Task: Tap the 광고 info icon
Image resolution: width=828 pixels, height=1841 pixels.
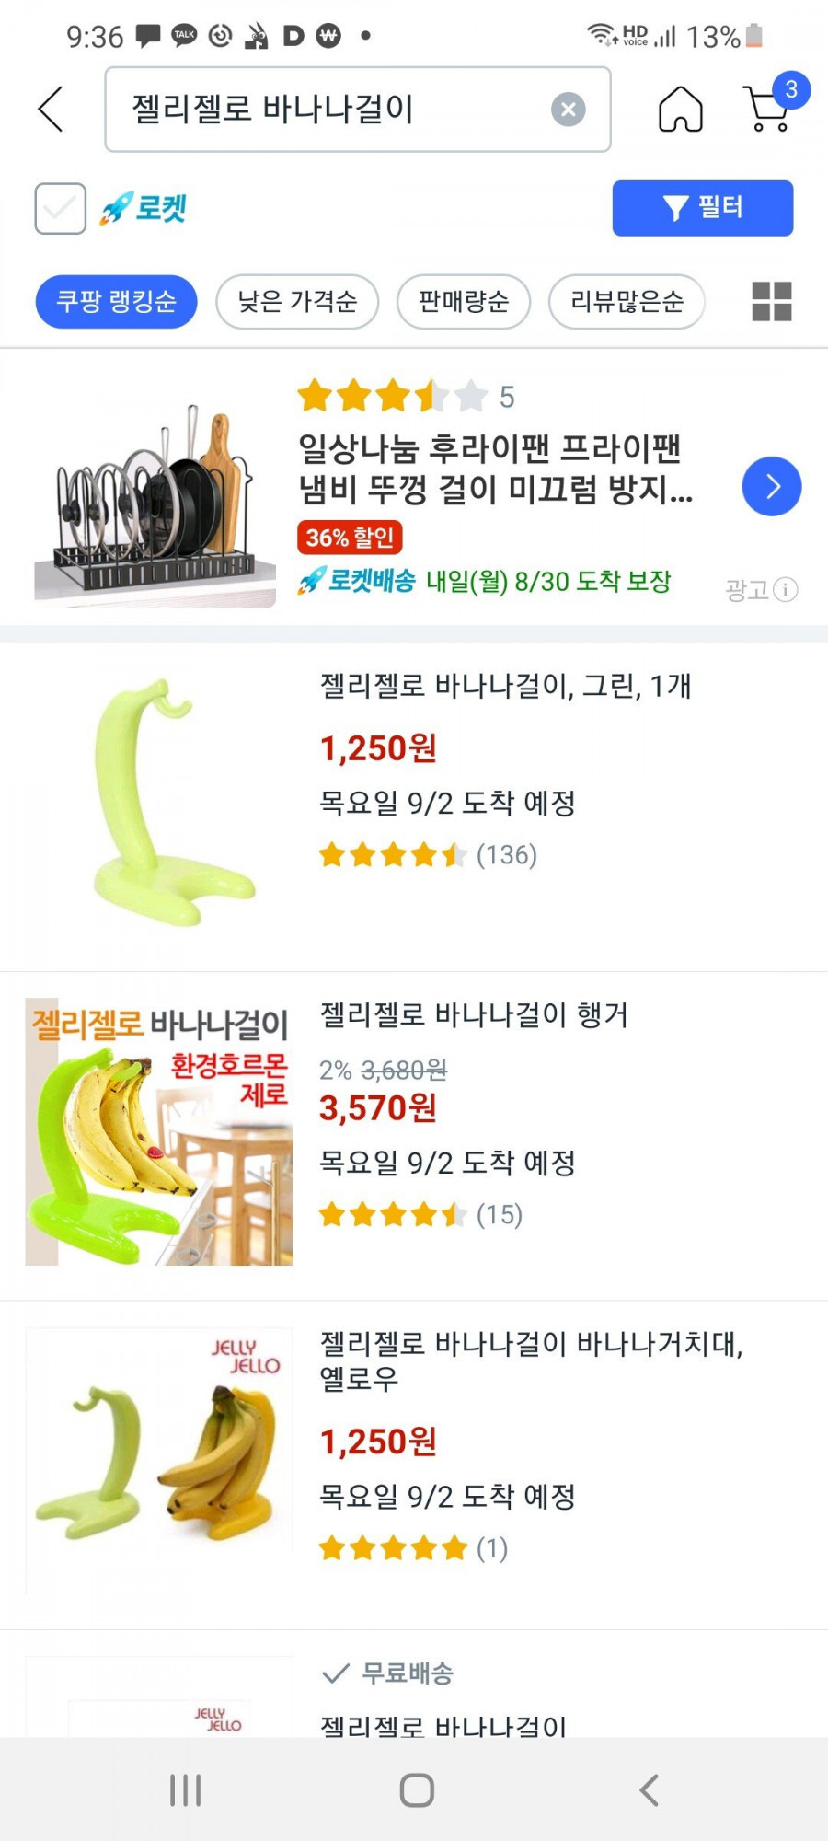Action: click(785, 589)
